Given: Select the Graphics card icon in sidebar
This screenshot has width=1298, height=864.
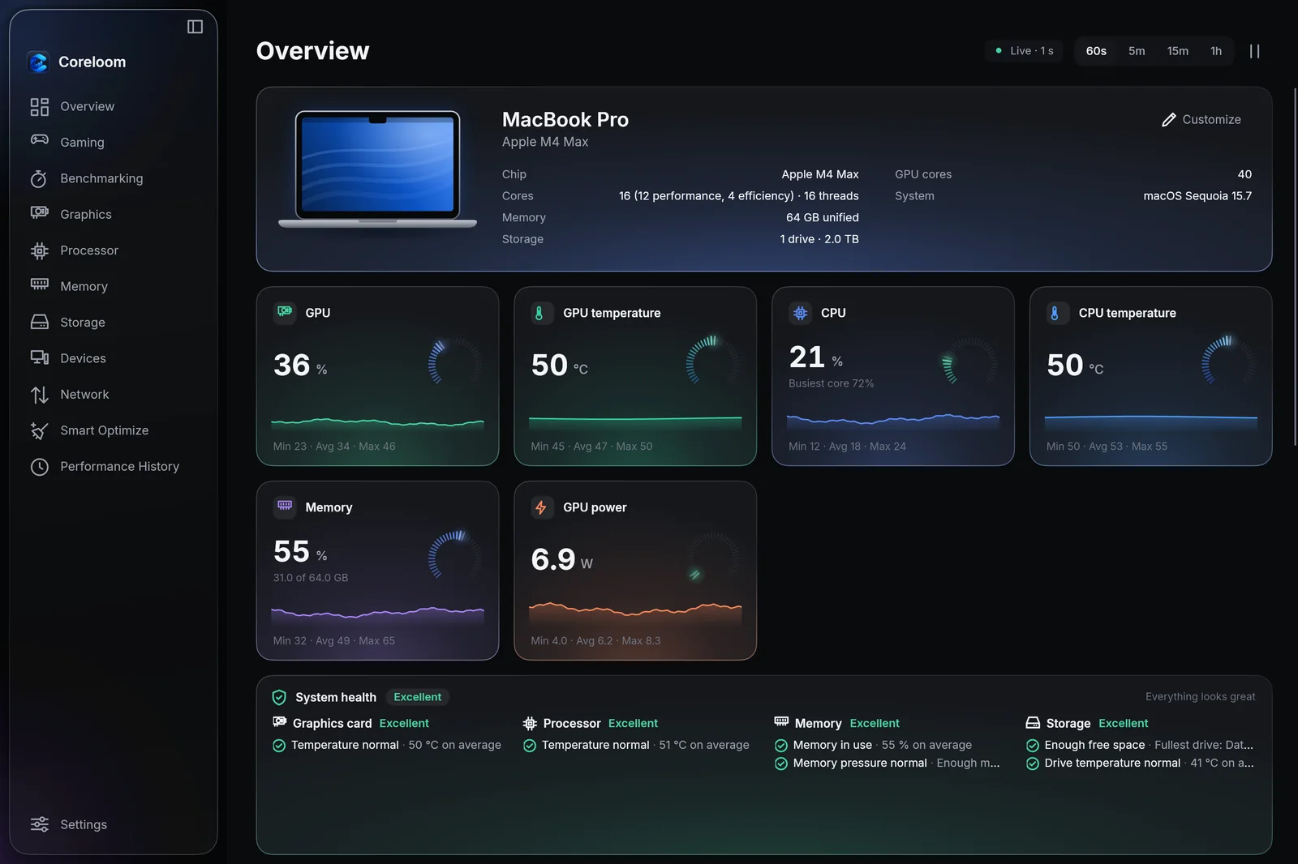Looking at the screenshot, I should pyautogui.click(x=39, y=212).
